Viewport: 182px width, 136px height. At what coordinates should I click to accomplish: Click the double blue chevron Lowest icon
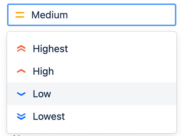click(21, 116)
